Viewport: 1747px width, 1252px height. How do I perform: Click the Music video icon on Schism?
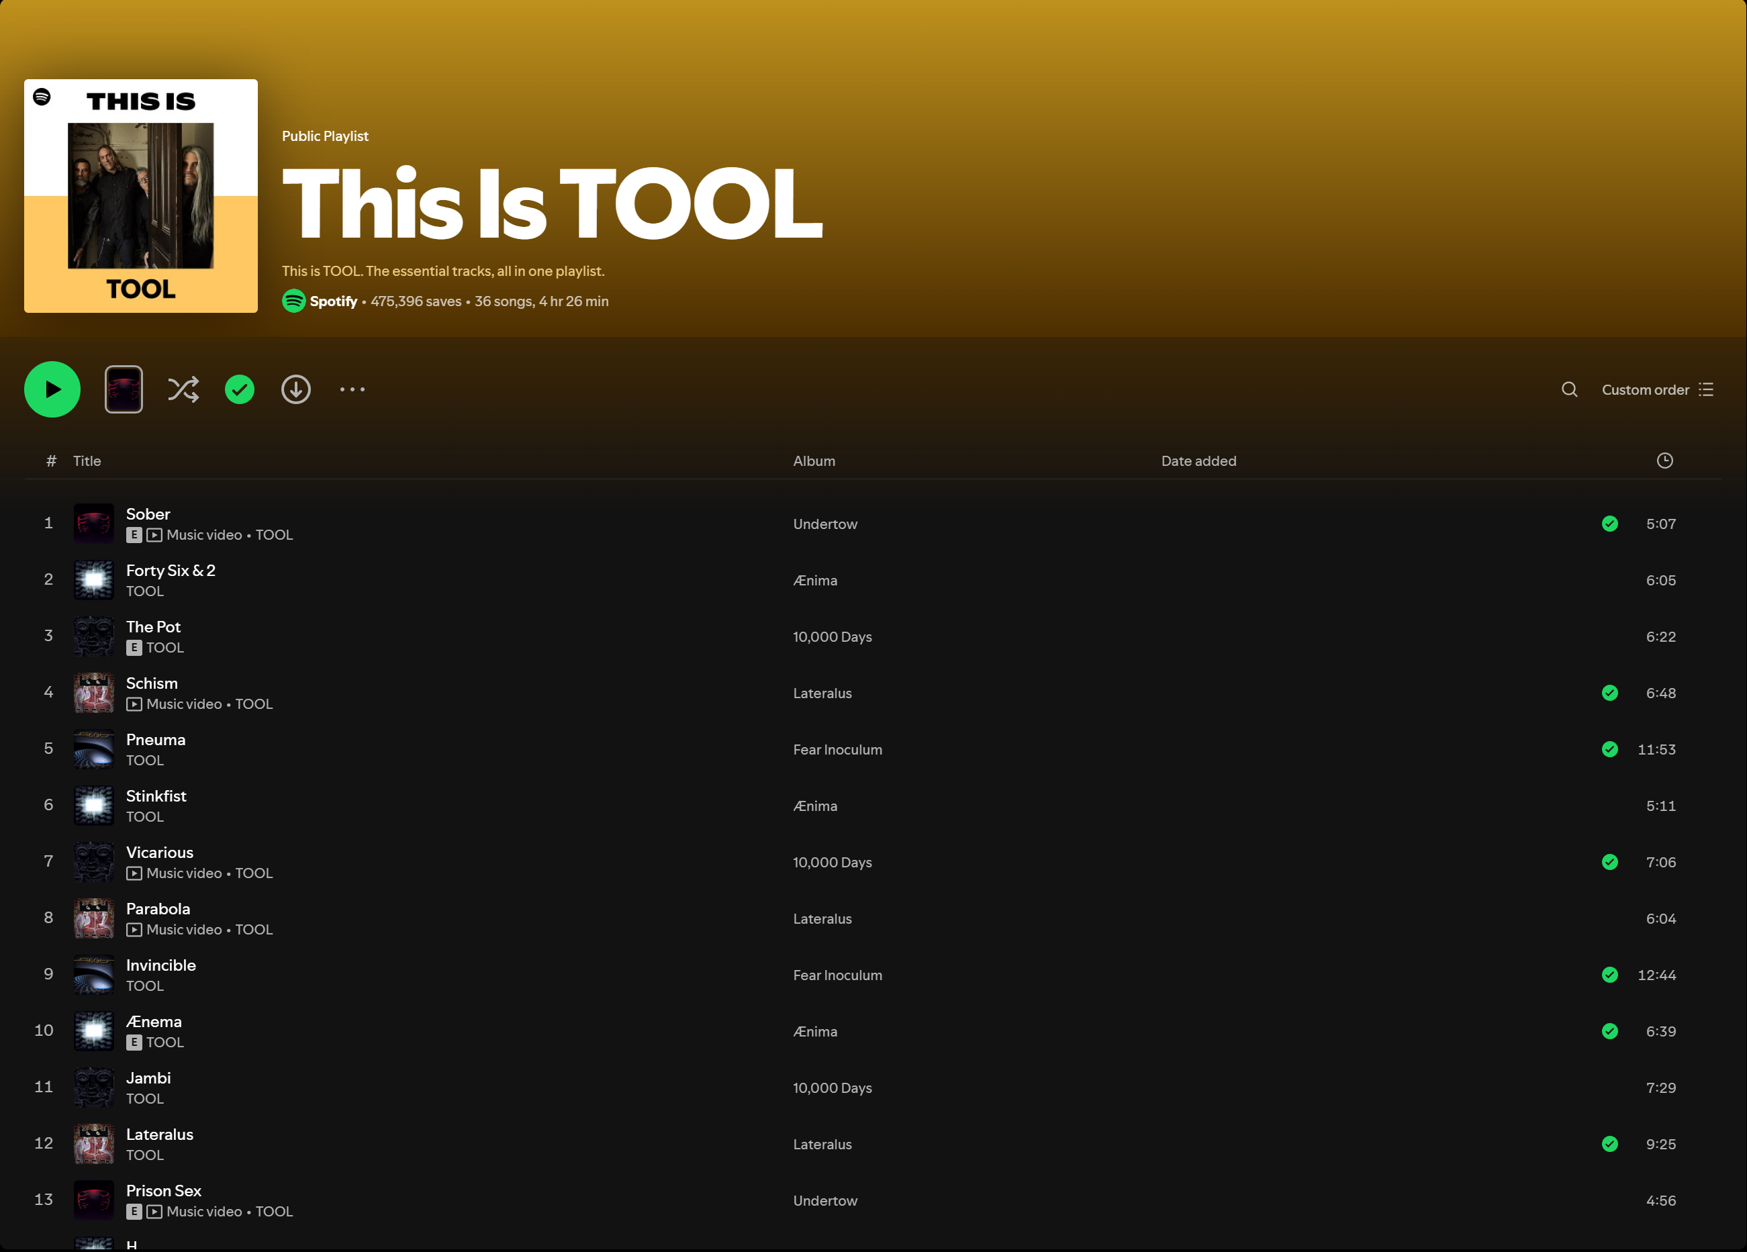coord(134,704)
